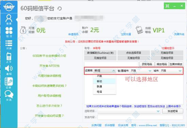
Task: Open the 记录 notepad sidebar icon
Action: [8, 83]
